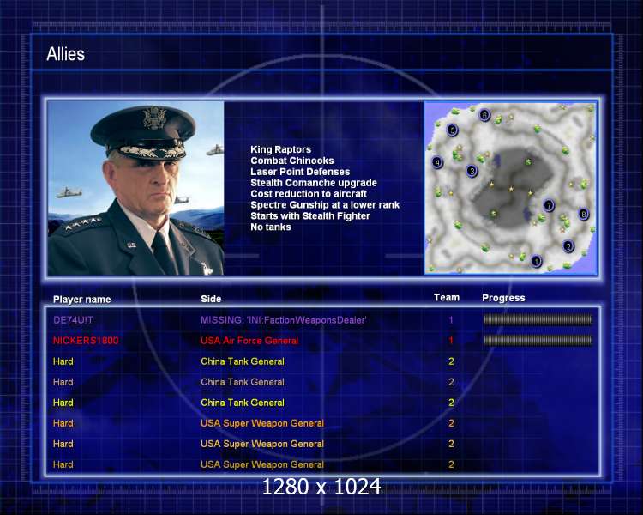Click start position 5 marker on map

pos(452,130)
